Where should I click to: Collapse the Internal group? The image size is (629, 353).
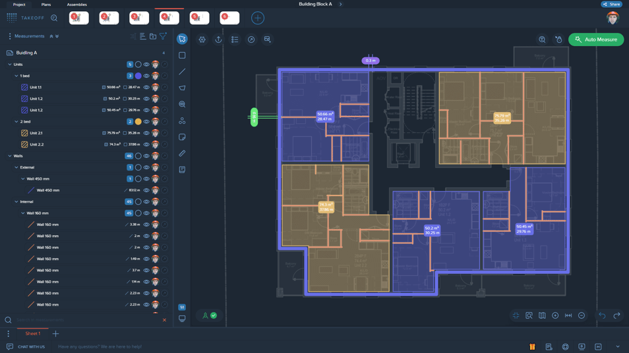[x=16, y=202]
